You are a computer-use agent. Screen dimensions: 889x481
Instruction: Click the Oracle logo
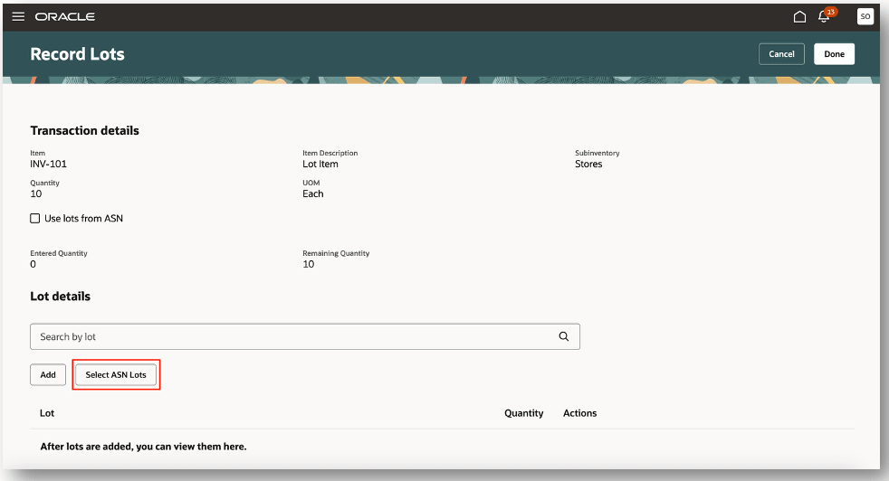[64, 17]
